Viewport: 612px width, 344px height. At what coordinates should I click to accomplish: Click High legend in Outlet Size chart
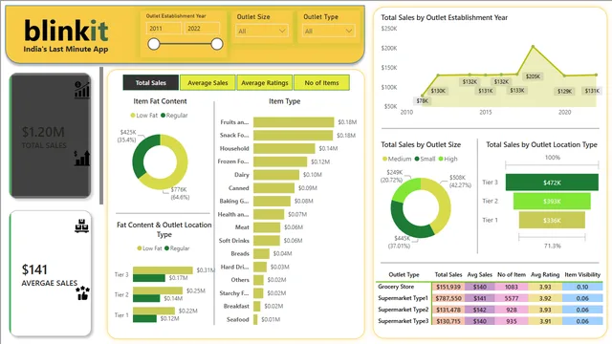click(x=448, y=159)
